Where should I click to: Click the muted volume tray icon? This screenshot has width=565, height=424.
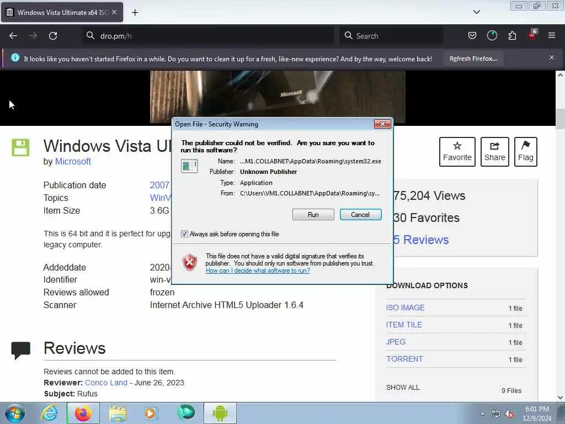pyautogui.click(x=509, y=414)
